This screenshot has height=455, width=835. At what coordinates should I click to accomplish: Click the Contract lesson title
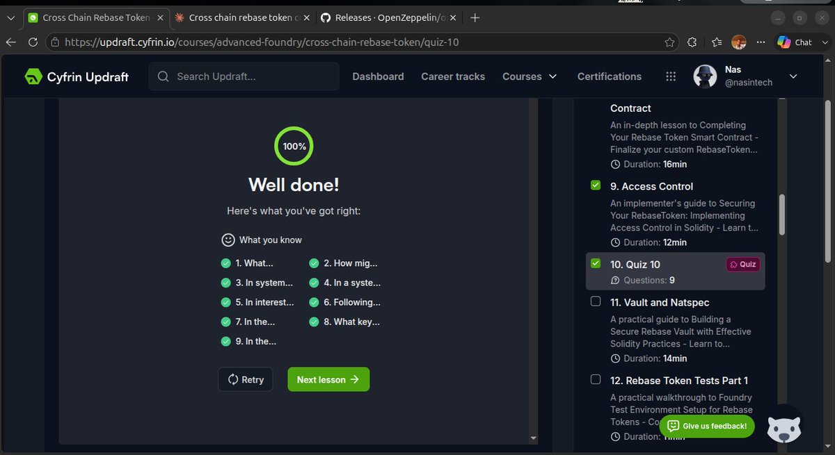coord(630,108)
